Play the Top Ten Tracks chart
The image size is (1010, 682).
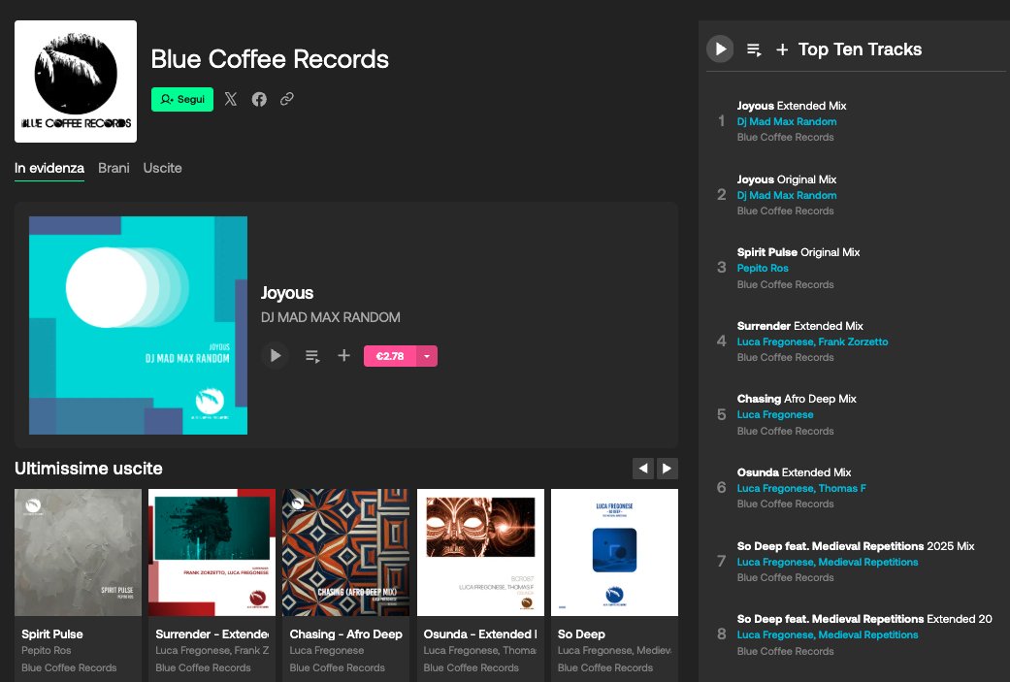720,49
